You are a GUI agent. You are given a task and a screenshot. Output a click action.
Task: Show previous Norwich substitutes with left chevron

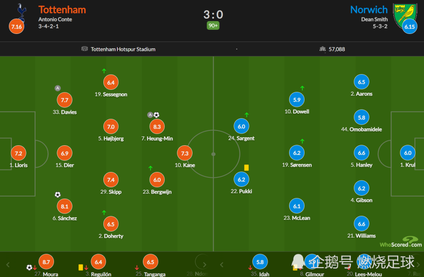(x=222, y=265)
